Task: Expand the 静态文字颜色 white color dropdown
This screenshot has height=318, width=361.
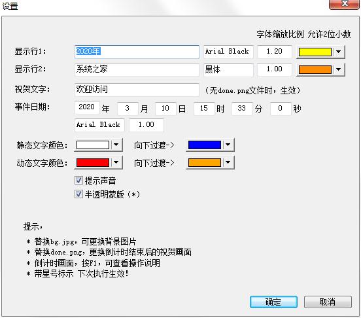Action: coord(116,145)
